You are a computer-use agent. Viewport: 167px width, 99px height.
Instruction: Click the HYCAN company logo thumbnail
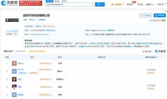coord(12,20)
